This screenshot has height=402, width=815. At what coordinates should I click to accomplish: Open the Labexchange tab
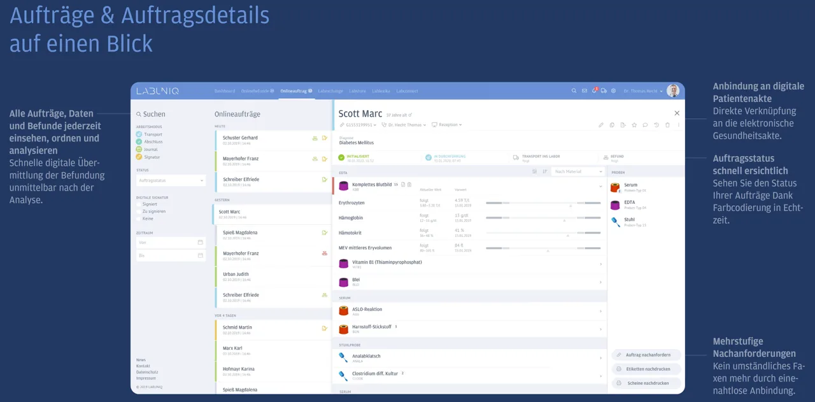[x=330, y=91]
